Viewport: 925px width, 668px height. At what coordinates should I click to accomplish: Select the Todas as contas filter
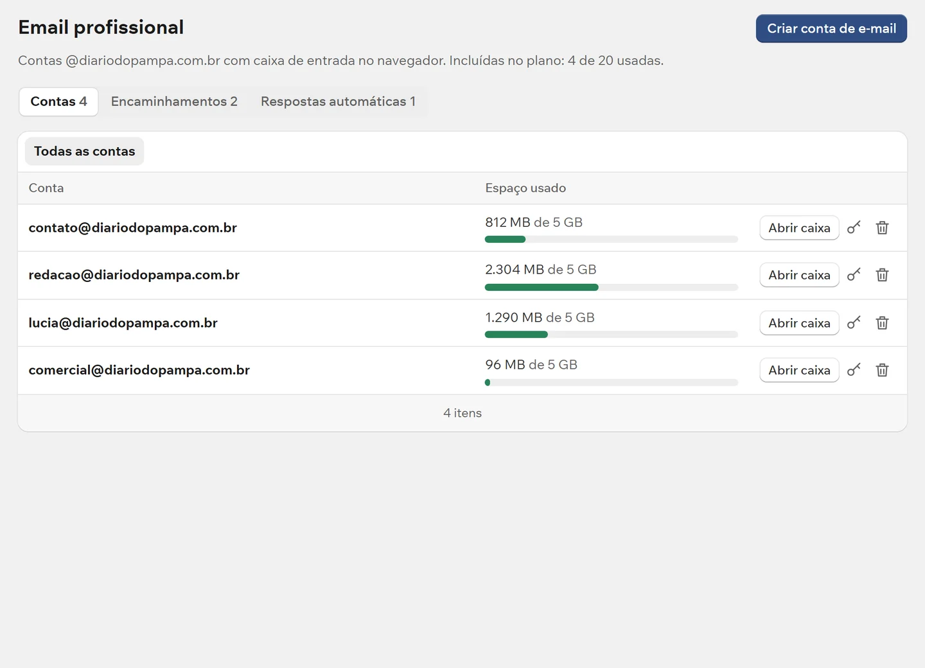84,151
